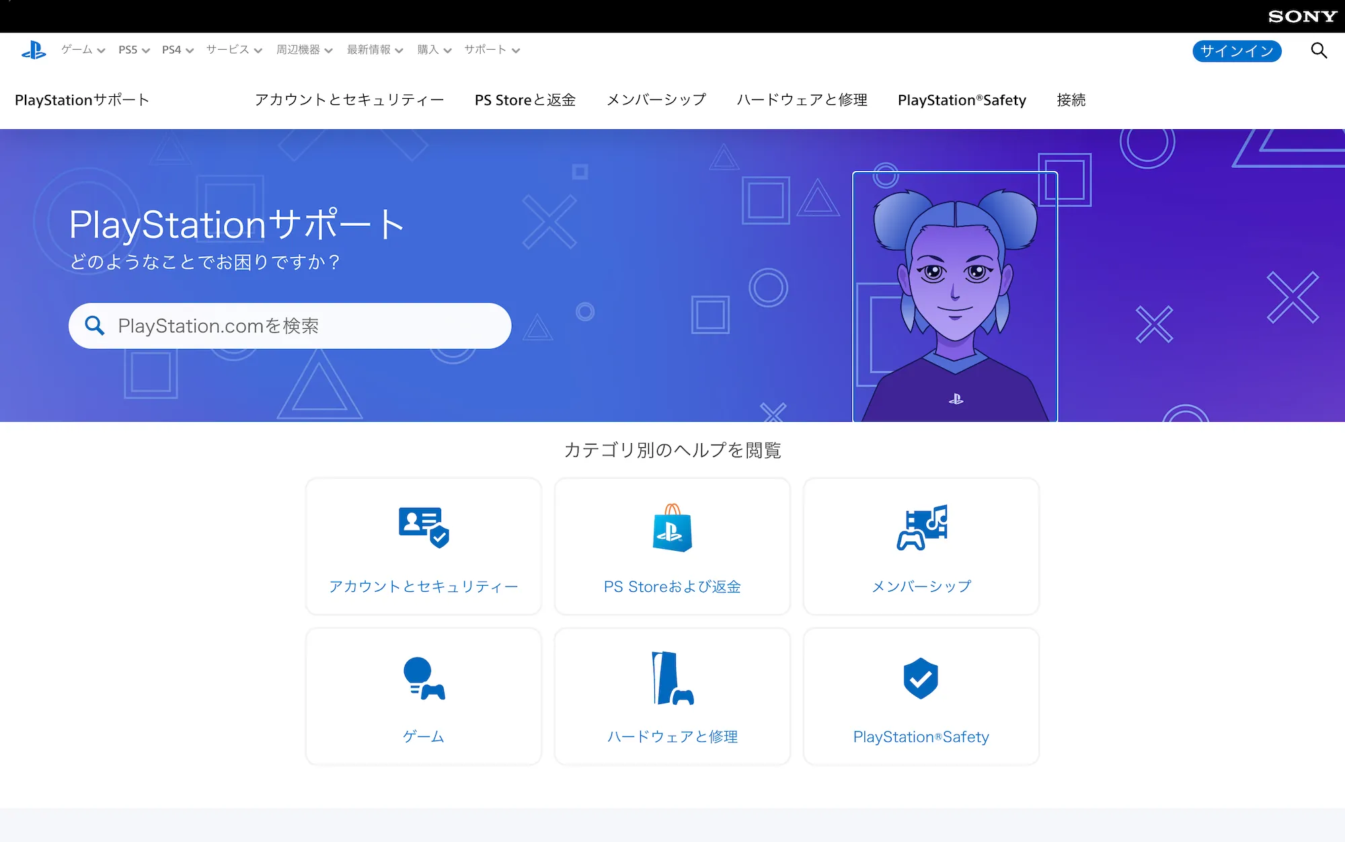Click the support avatar character illustration
The width and height of the screenshot is (1345, 842).
[x=955, y=297]
